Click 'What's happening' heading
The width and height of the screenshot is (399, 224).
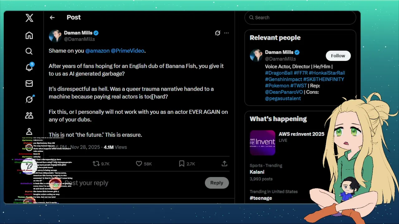point(278,119)
